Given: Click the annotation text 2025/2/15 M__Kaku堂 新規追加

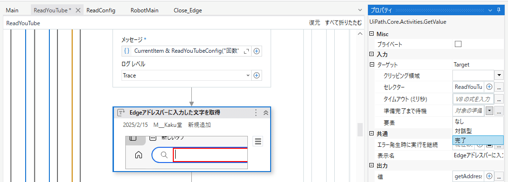Looking at the screenshot, I should point(167,125).
